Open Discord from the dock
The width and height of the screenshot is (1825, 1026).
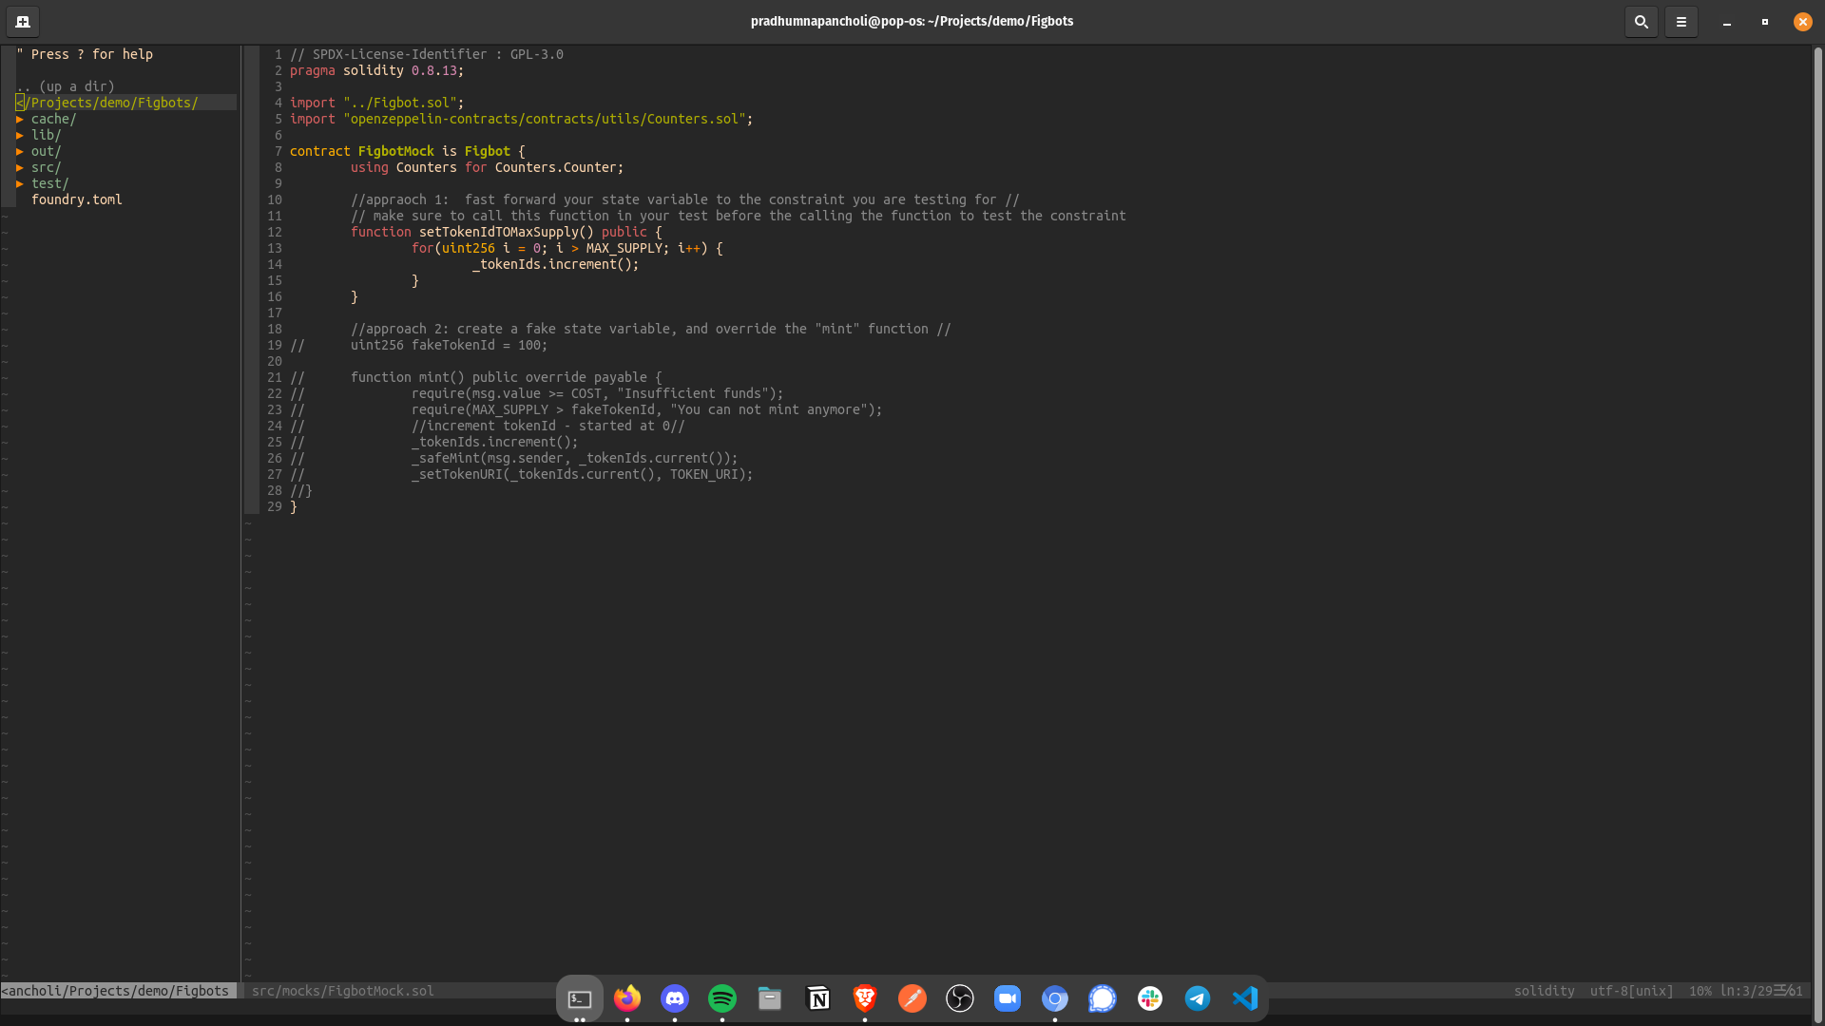[x=675, y=998]
